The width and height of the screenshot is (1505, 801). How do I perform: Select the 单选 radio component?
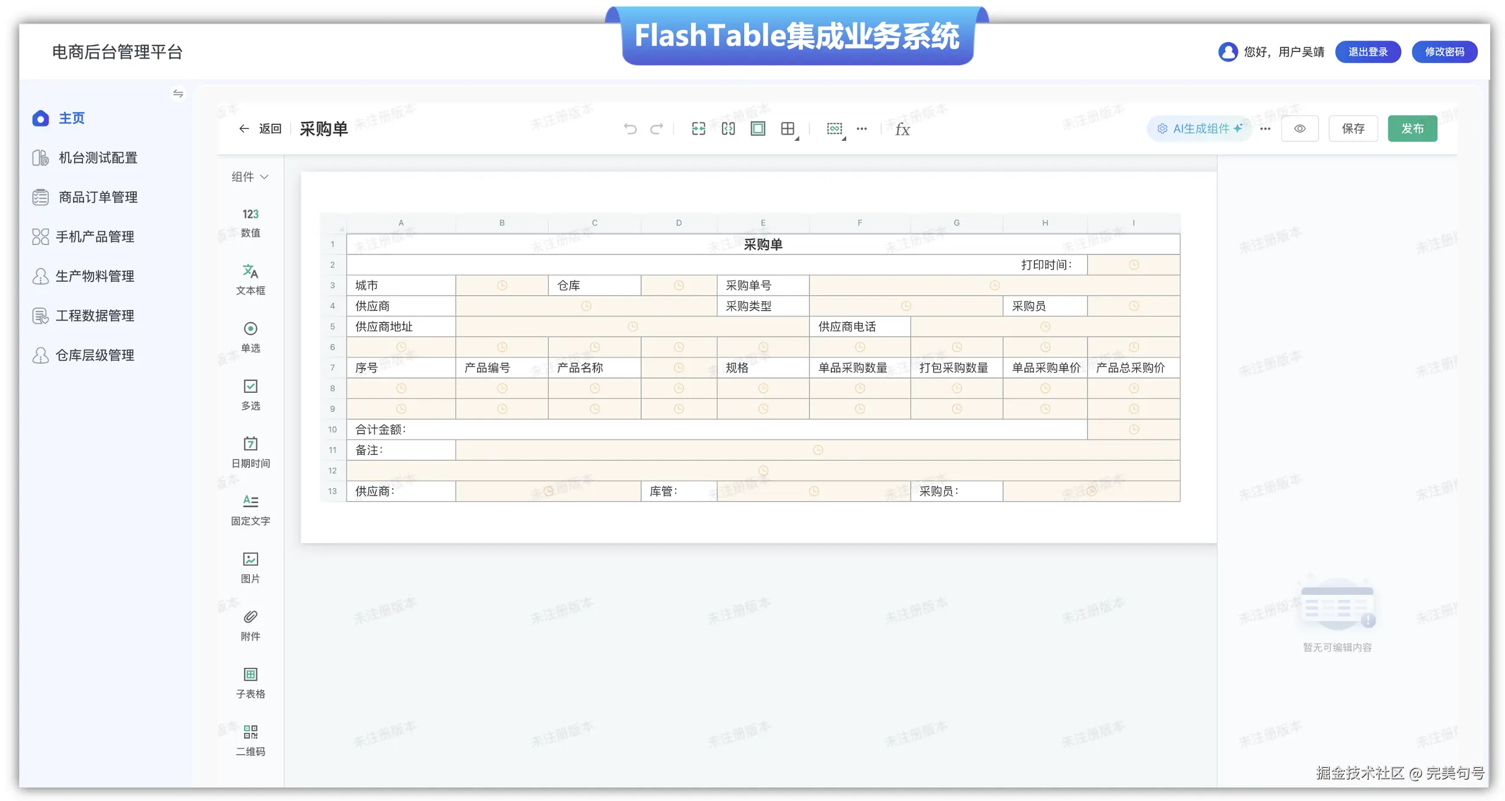coord(250,337)
